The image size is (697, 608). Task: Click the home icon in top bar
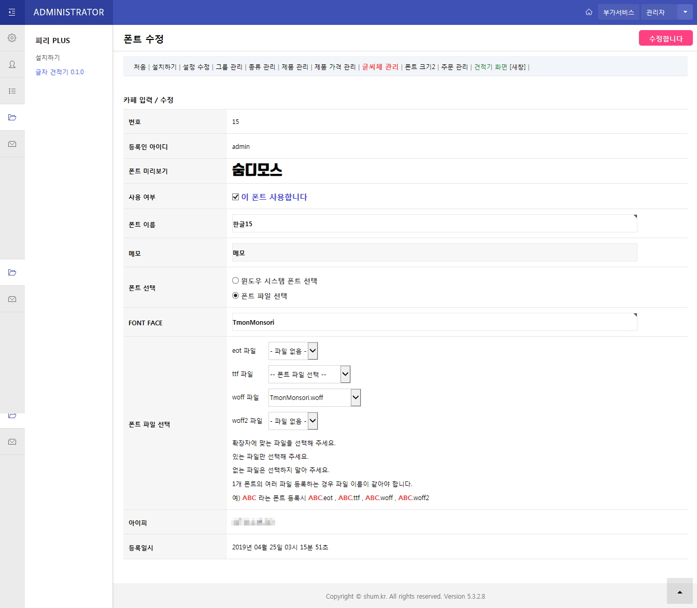point(589,12)
